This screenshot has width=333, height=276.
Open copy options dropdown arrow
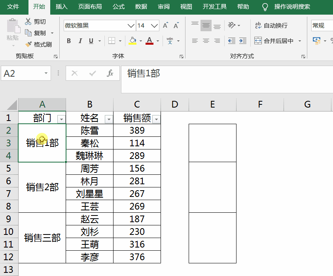tap(52, 33)
